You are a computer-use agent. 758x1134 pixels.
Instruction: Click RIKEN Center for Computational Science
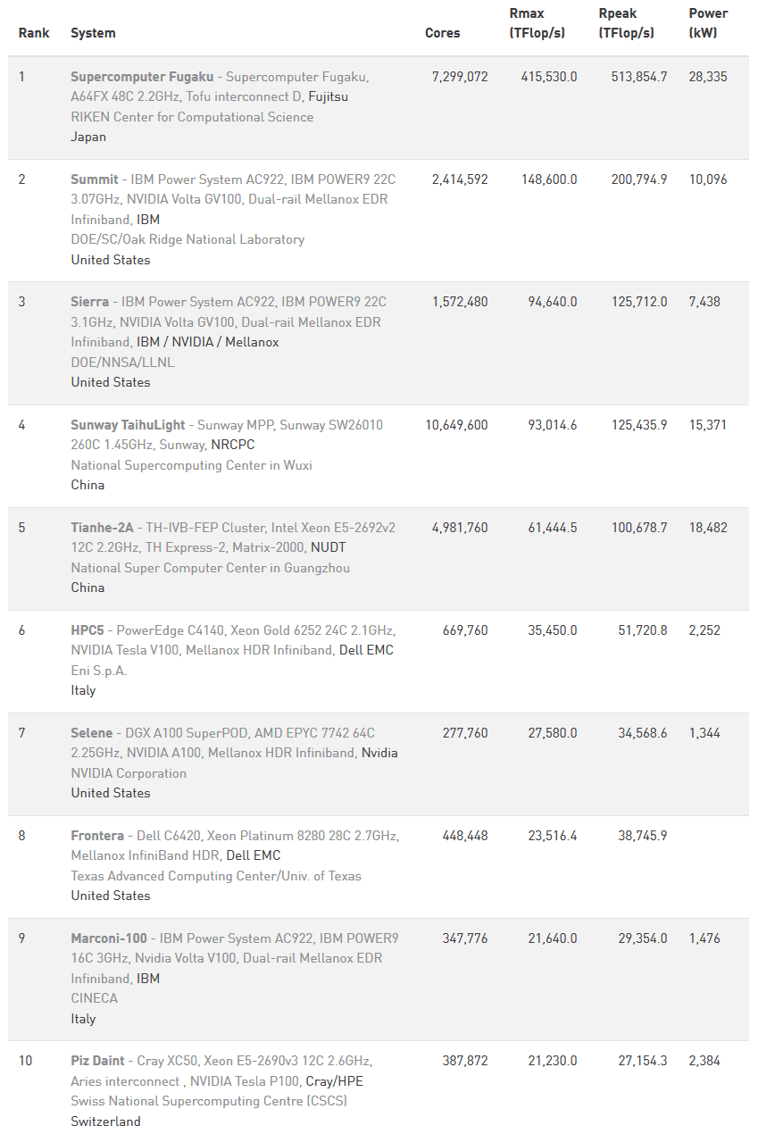click(192, 117)
